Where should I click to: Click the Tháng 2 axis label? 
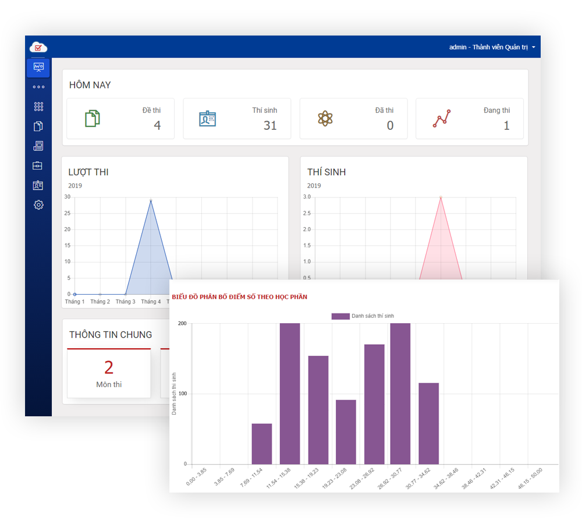pos(100,302)
